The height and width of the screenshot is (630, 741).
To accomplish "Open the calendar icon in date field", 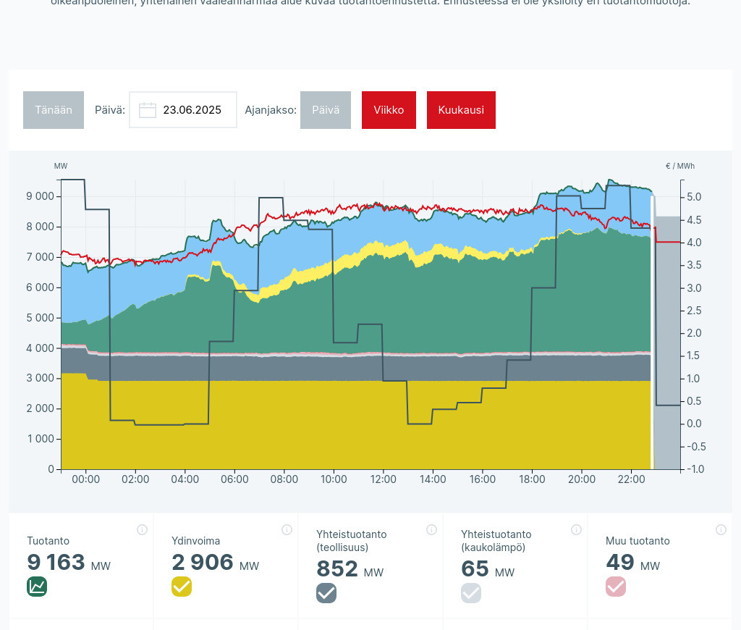I will tap(148, 110).
